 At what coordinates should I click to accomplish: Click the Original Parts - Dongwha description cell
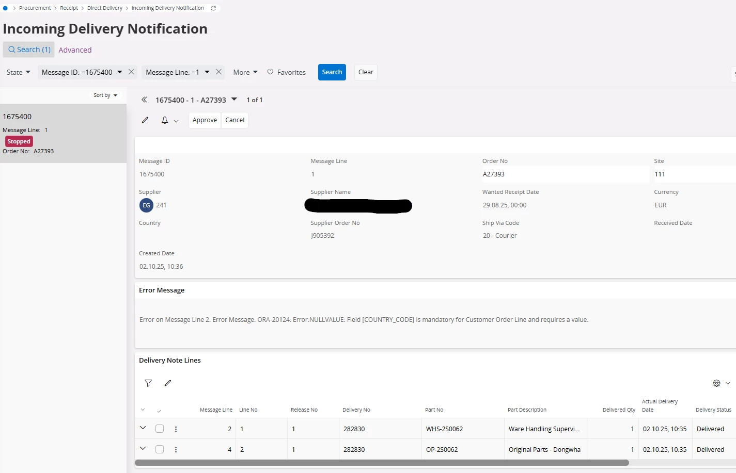[544, 450]
